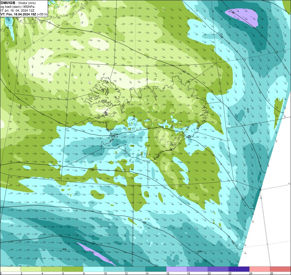Screen dimensions: 291x275
Task: Click the 14–16 m/s dark teal legend swatch
Action: (156, 269)
